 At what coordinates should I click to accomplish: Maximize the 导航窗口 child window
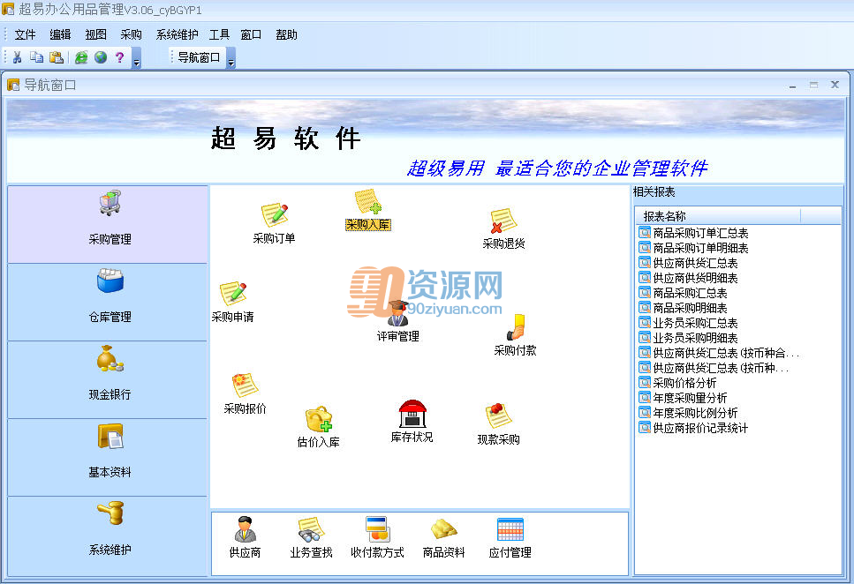(813, 85)
